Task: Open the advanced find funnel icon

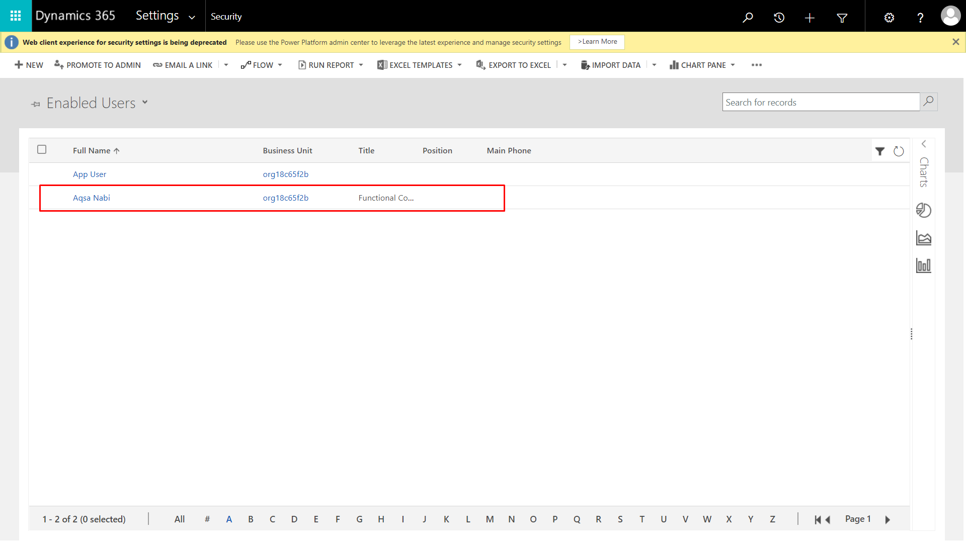Action: pos(842,18)
